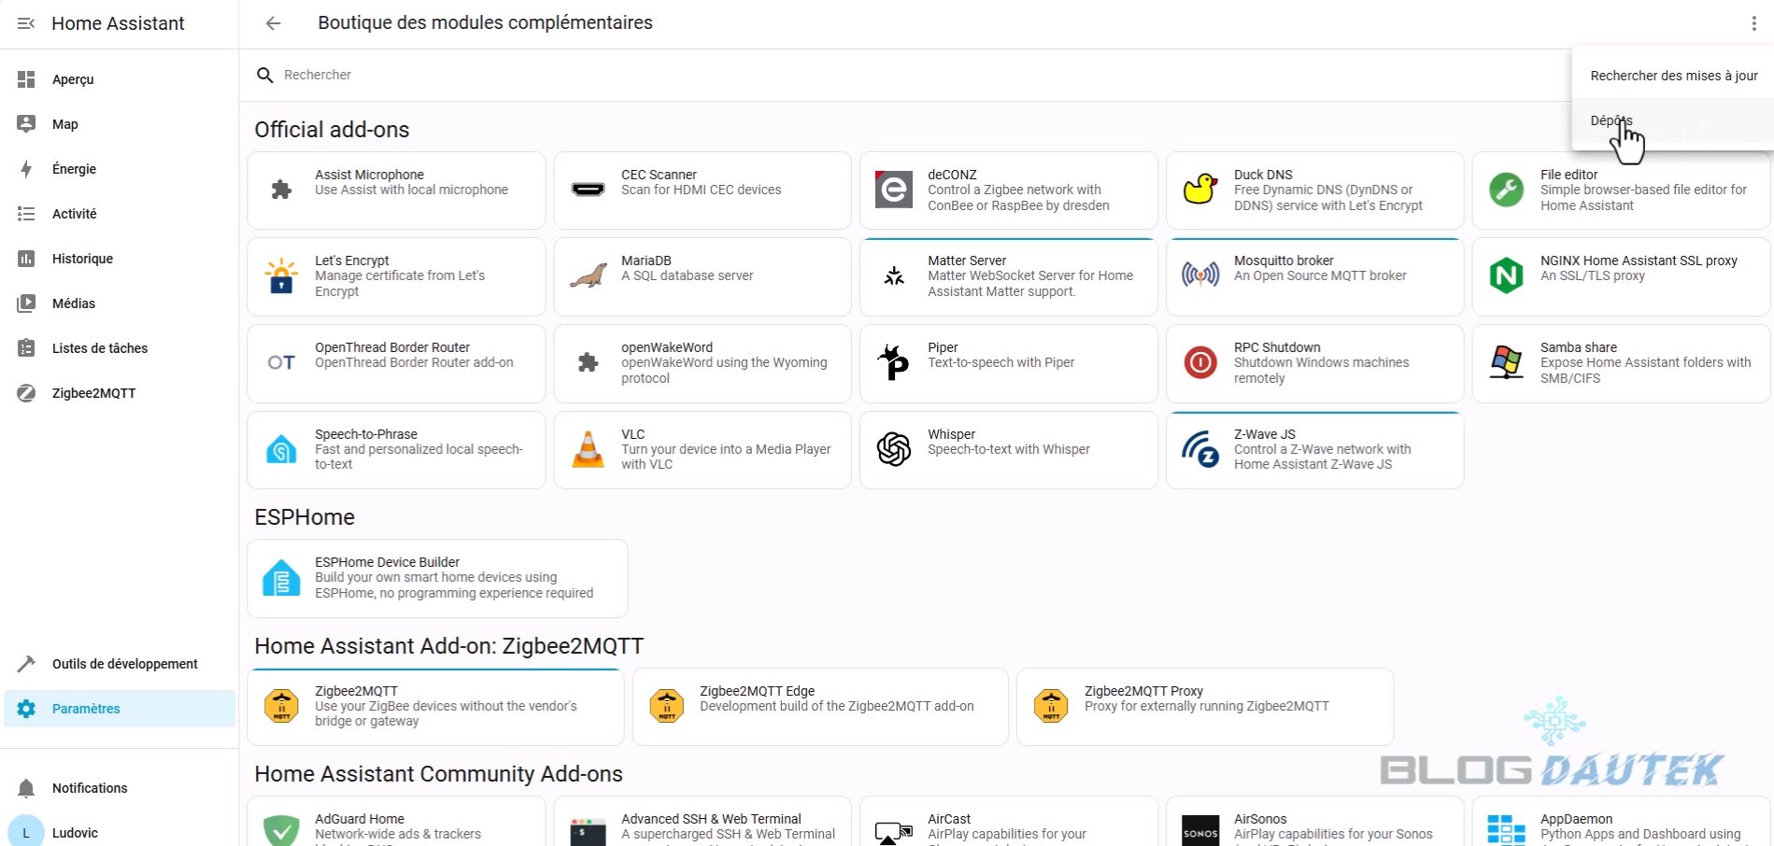Screen dimensions: 1774x846
Task: Click the VLC cone icon
Action: pos(588,449)
